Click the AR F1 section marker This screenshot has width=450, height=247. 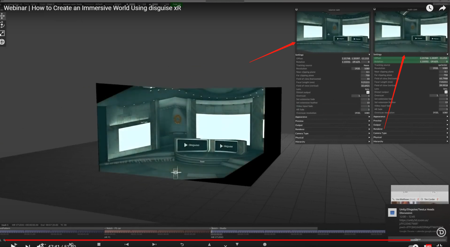pos(107,237)
